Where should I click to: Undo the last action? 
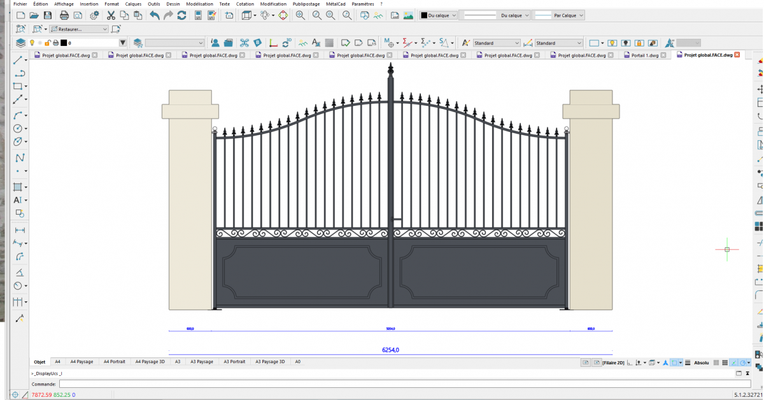(155, 15)
